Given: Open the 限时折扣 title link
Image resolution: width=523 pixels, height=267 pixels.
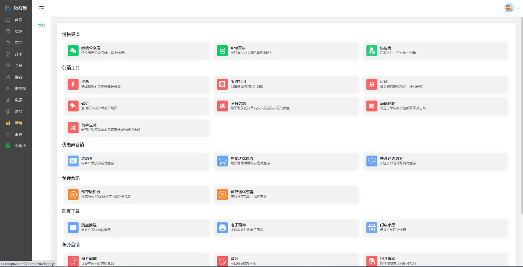Looking at the screenshot, I should pos(238,81).
